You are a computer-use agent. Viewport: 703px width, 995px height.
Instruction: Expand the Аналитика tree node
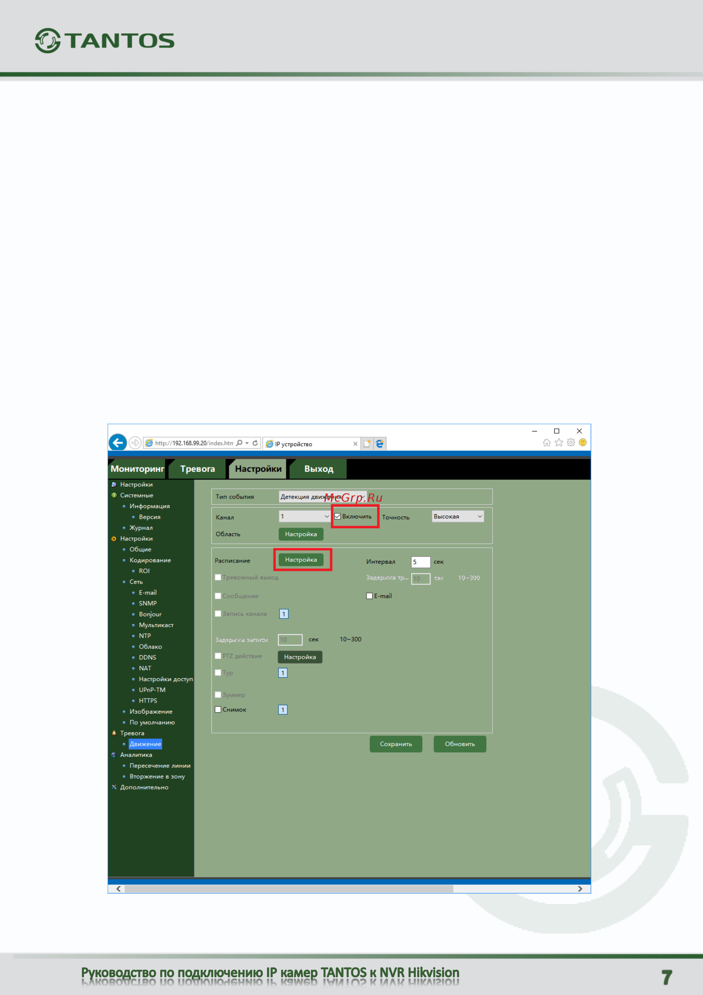click(x=136, y=755)
